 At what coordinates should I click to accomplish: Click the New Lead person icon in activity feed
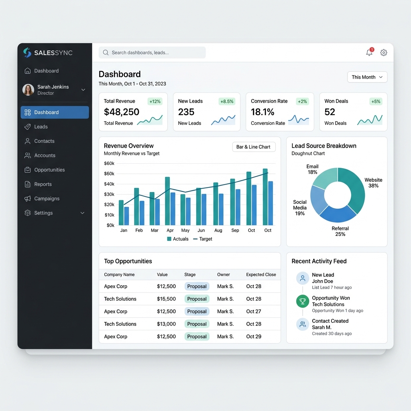(x=303, y=278)
